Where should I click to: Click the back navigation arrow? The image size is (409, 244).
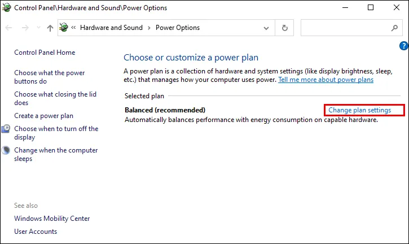10,28
